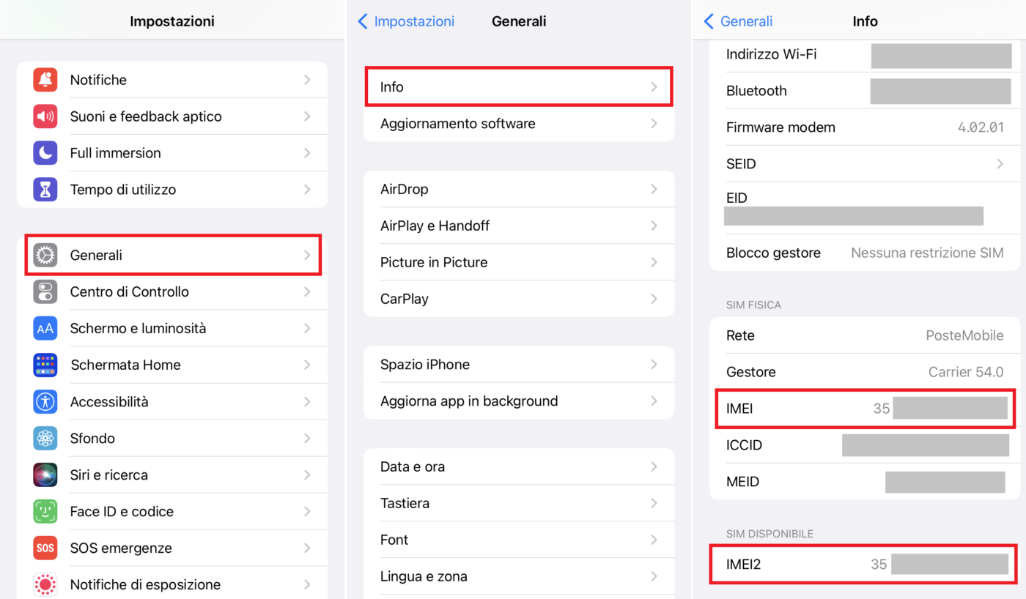1026x599 pixels.
Task: Open the Tastiera settings row
Action: pyautogui.click(x=518, y=503)
